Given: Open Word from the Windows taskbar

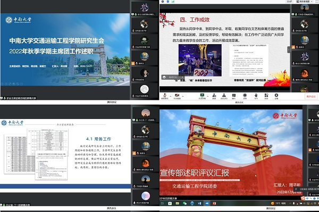Looking at the screenshot, I should (199, 203).
